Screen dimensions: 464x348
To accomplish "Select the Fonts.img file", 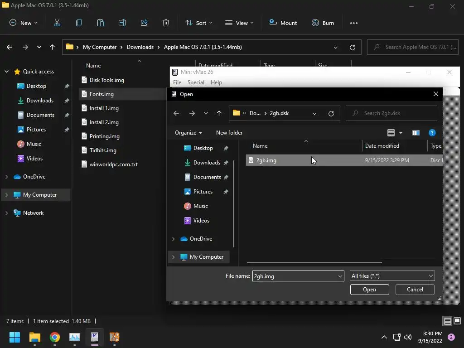I will coord(101,94).
